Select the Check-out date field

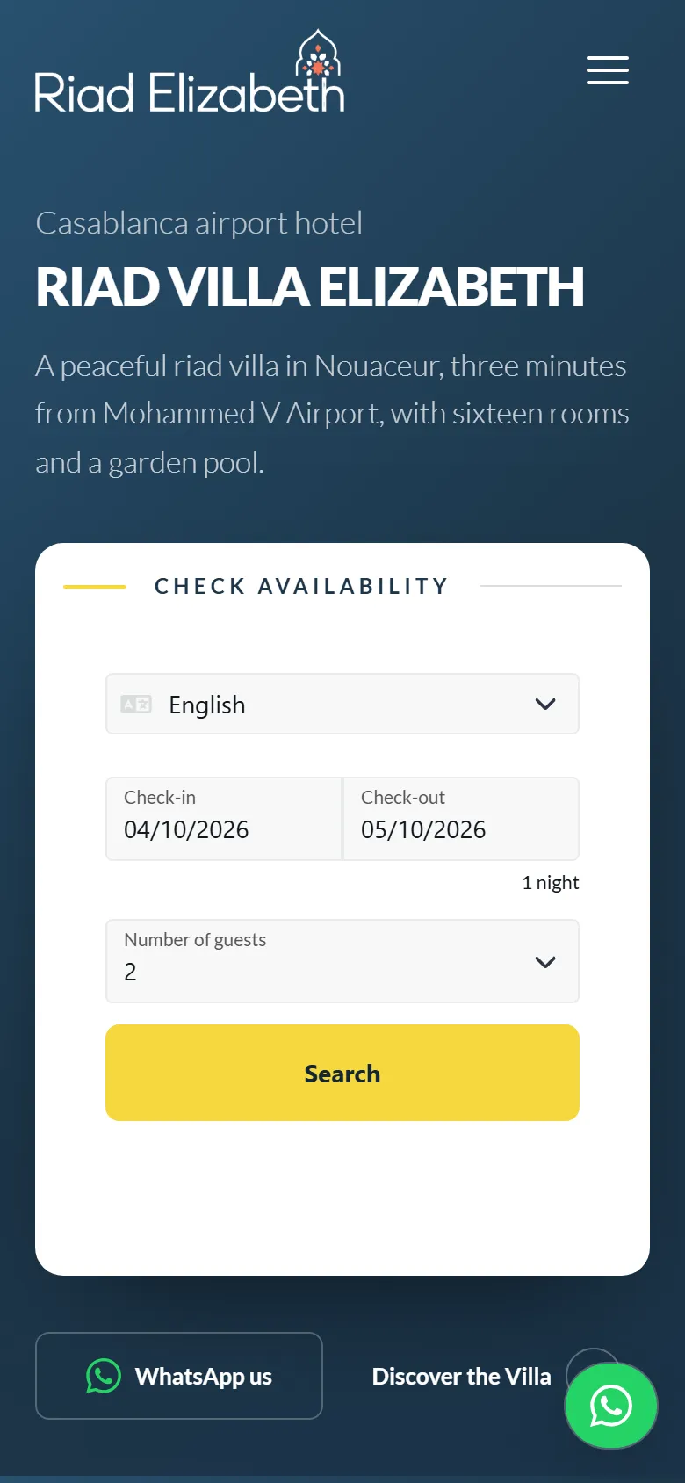pos(461,819)
